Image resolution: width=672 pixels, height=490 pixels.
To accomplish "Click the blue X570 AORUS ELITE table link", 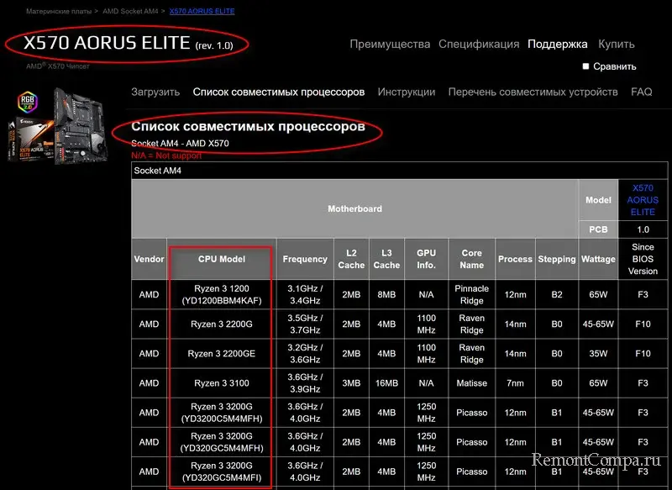I will coord(643,200).
